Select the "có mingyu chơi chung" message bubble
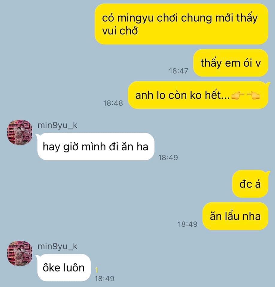275x287 pixels. tap(182, 24)
